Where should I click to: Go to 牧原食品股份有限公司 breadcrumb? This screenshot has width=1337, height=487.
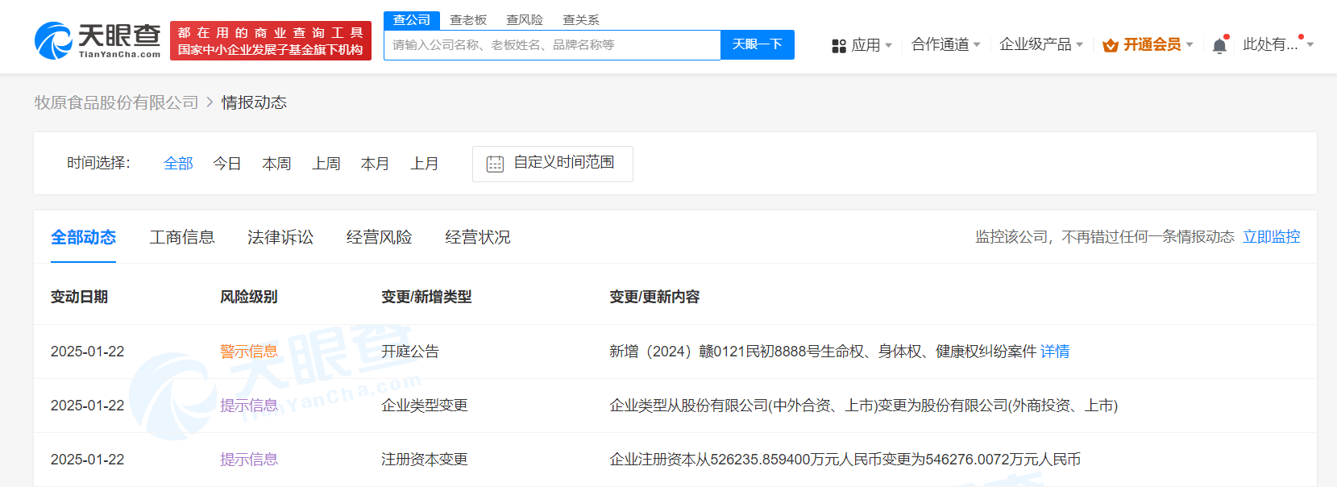116,102
